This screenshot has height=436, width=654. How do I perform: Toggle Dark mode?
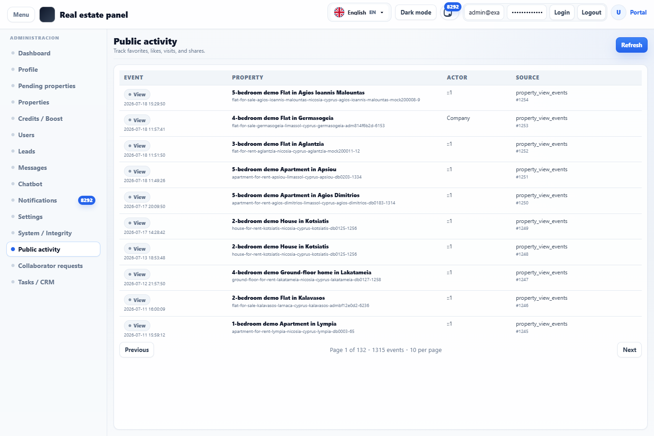[x=416, y=12]
